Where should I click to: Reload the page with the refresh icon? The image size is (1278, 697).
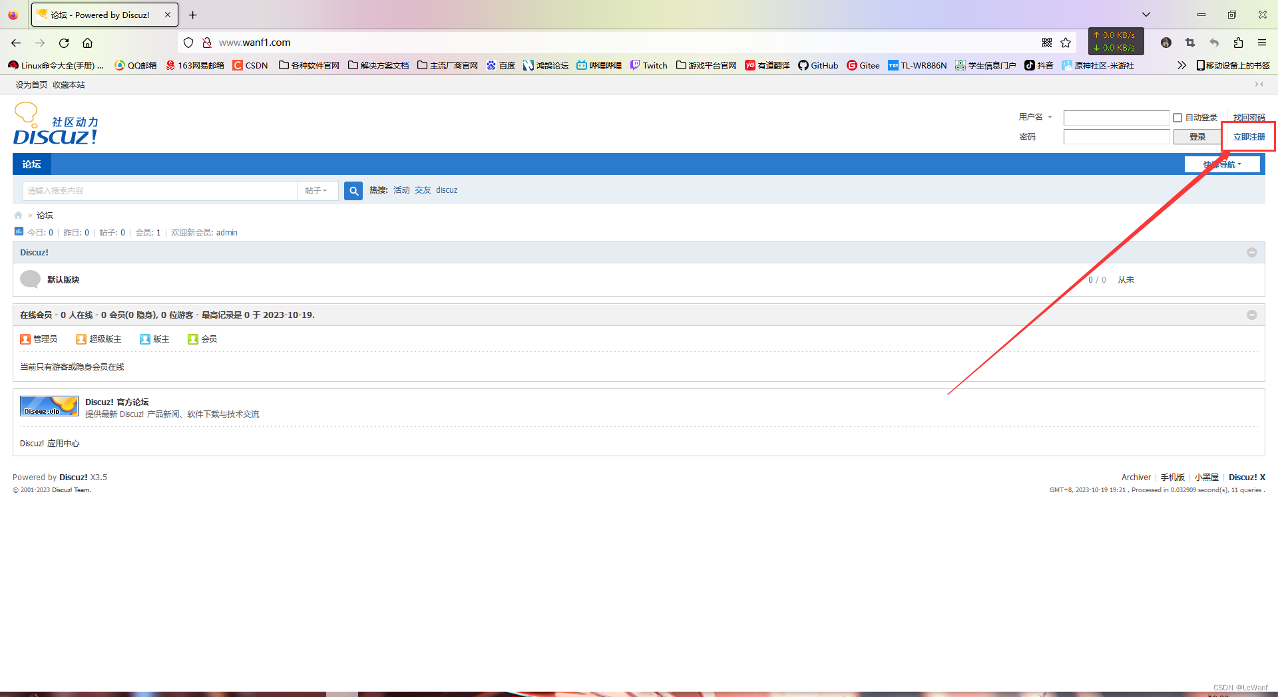pos(64,43)
